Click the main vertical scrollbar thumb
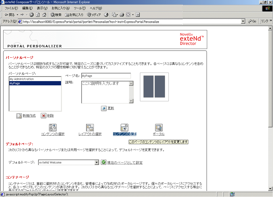The height and width of the screenshot is (197, 273). tap(270, 79)
